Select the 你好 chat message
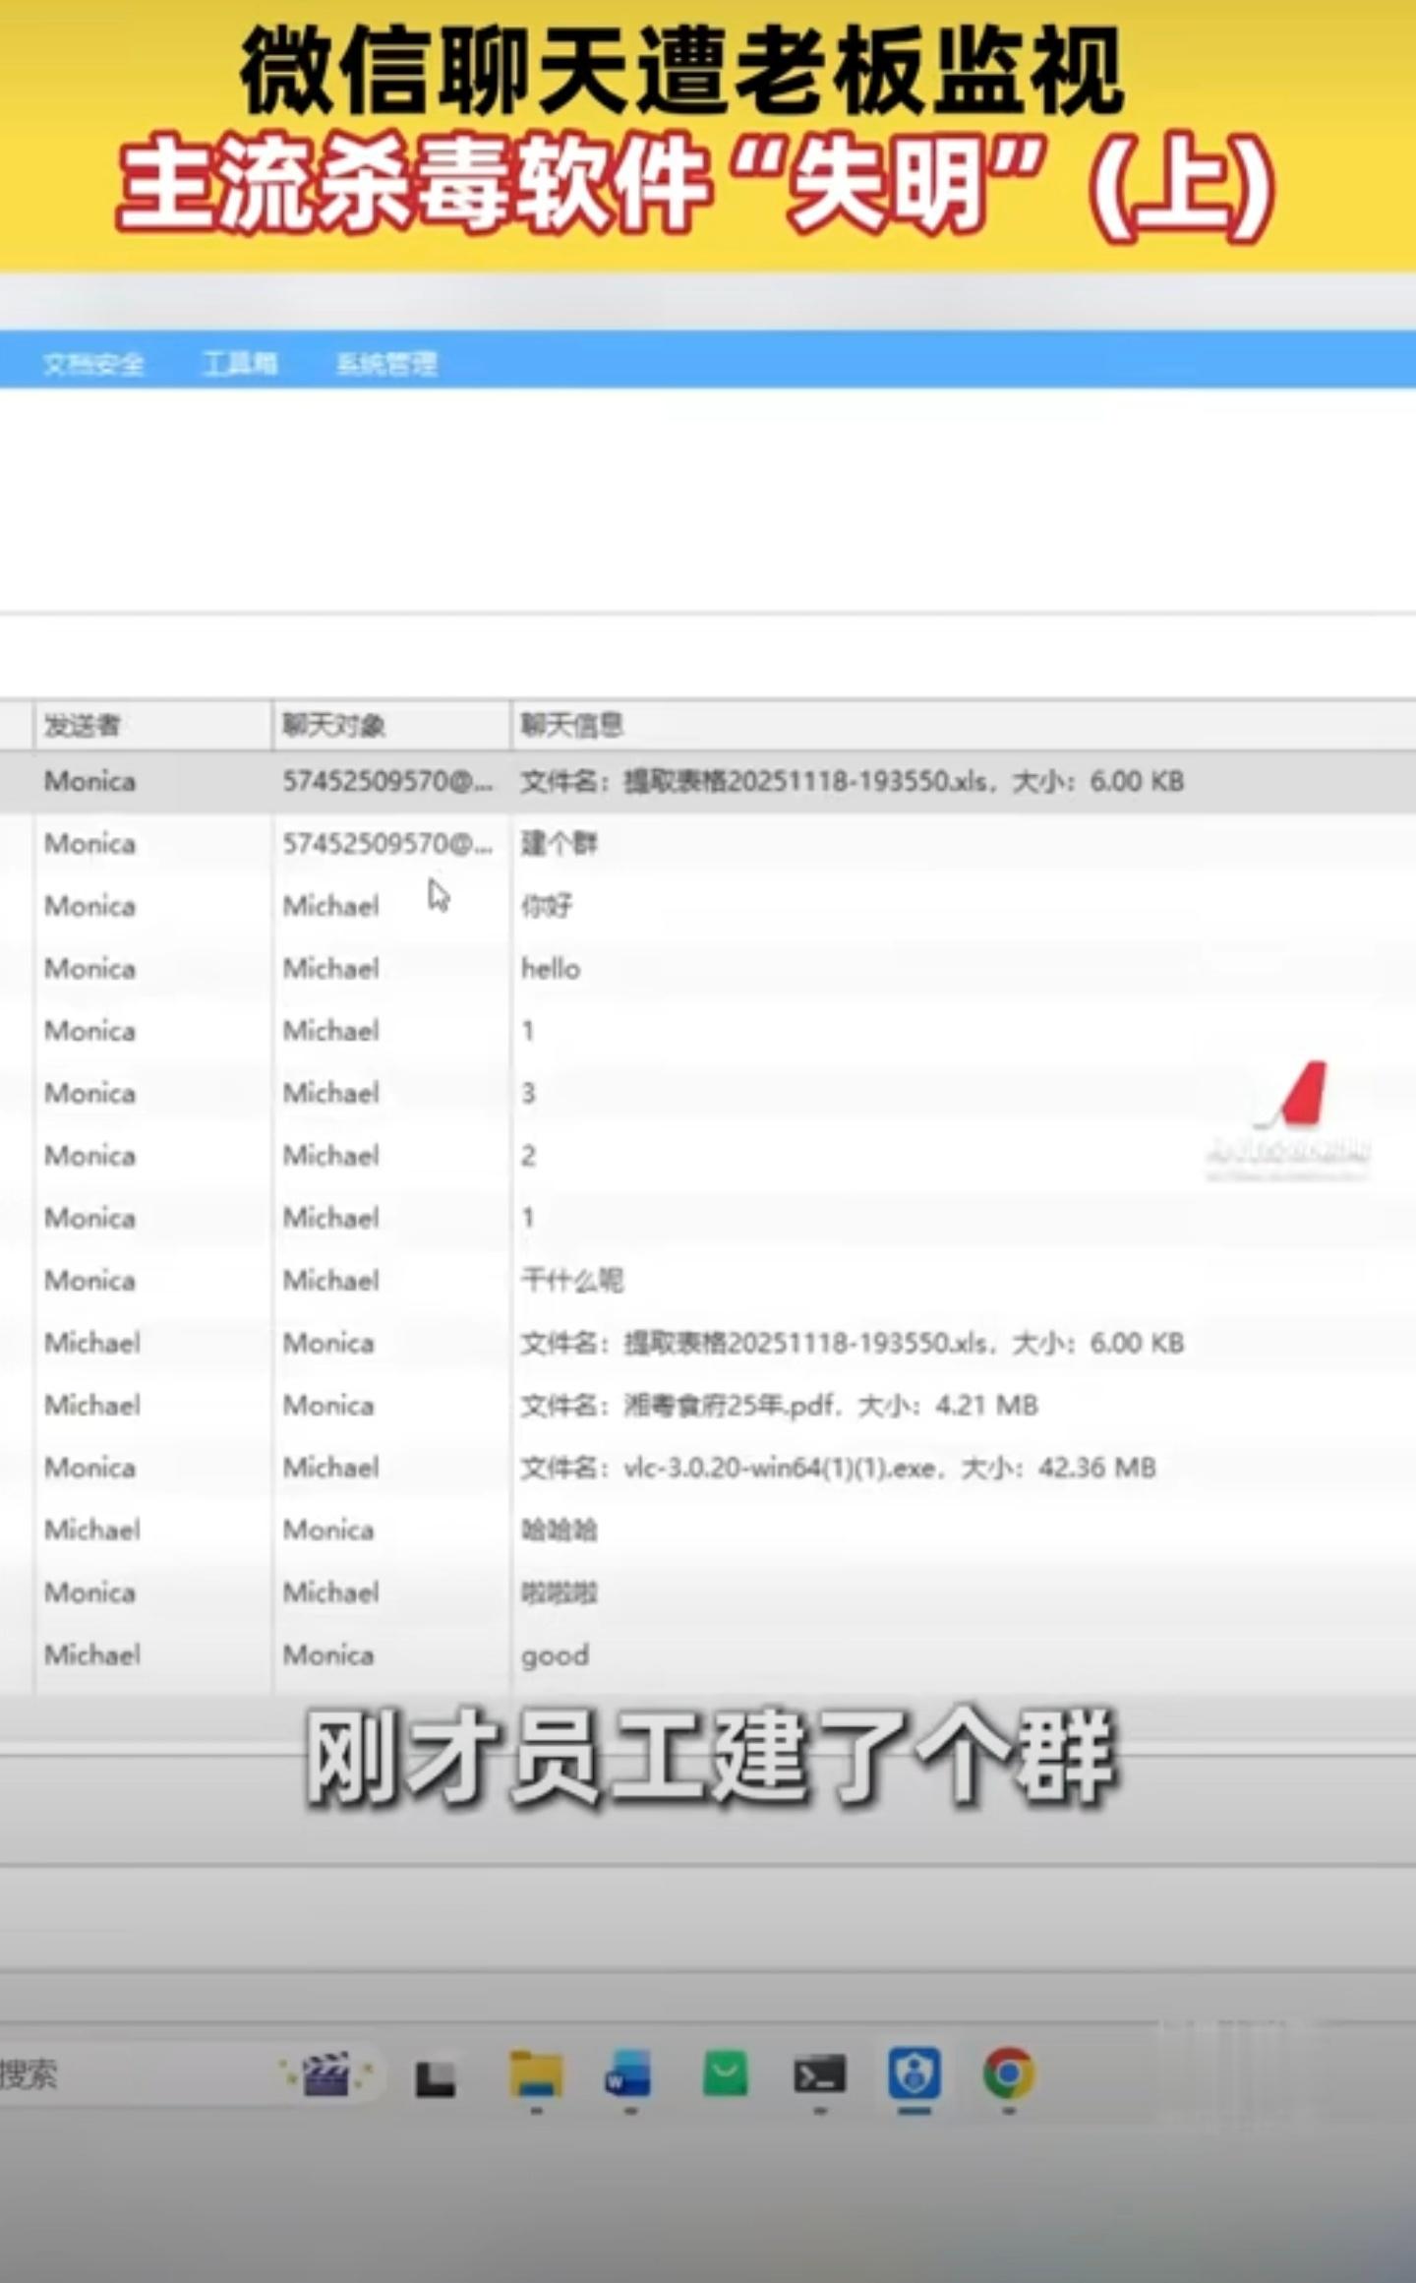The image size is (1416, 2283). point(546,906)
